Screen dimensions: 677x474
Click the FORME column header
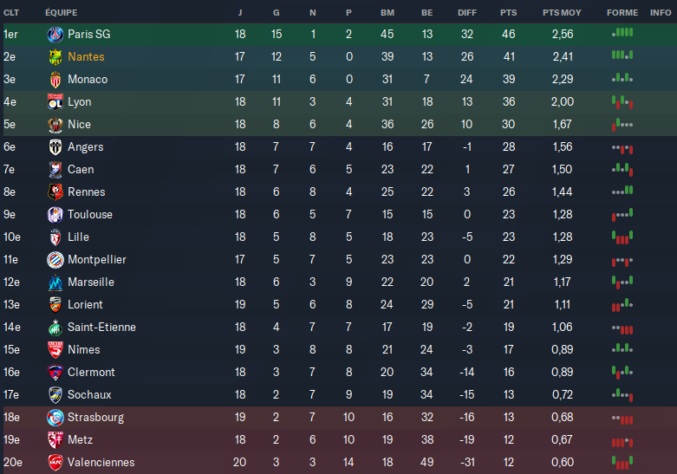point(622,13)
